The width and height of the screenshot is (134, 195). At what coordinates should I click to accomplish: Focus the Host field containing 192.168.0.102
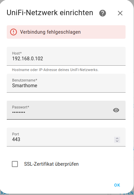[x=66, y=56]
